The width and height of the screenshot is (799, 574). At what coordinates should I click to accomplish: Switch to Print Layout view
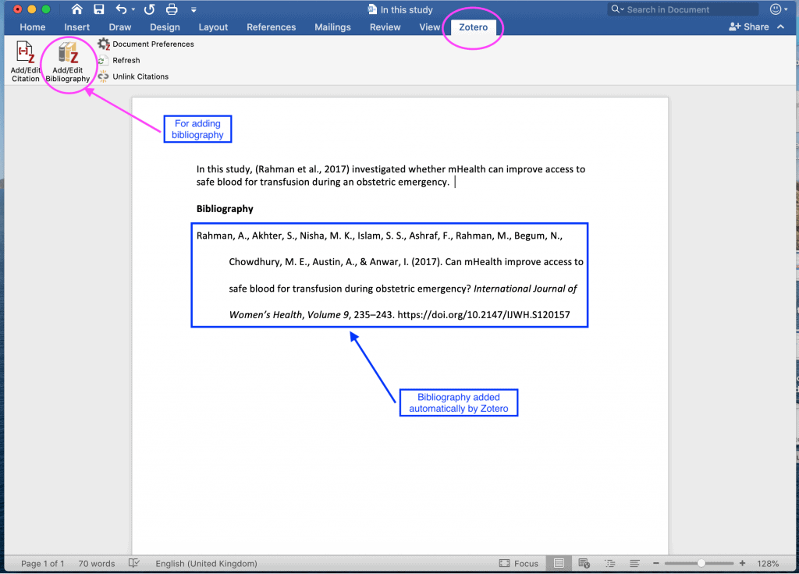pyautogui.click(x=559, y=563)
